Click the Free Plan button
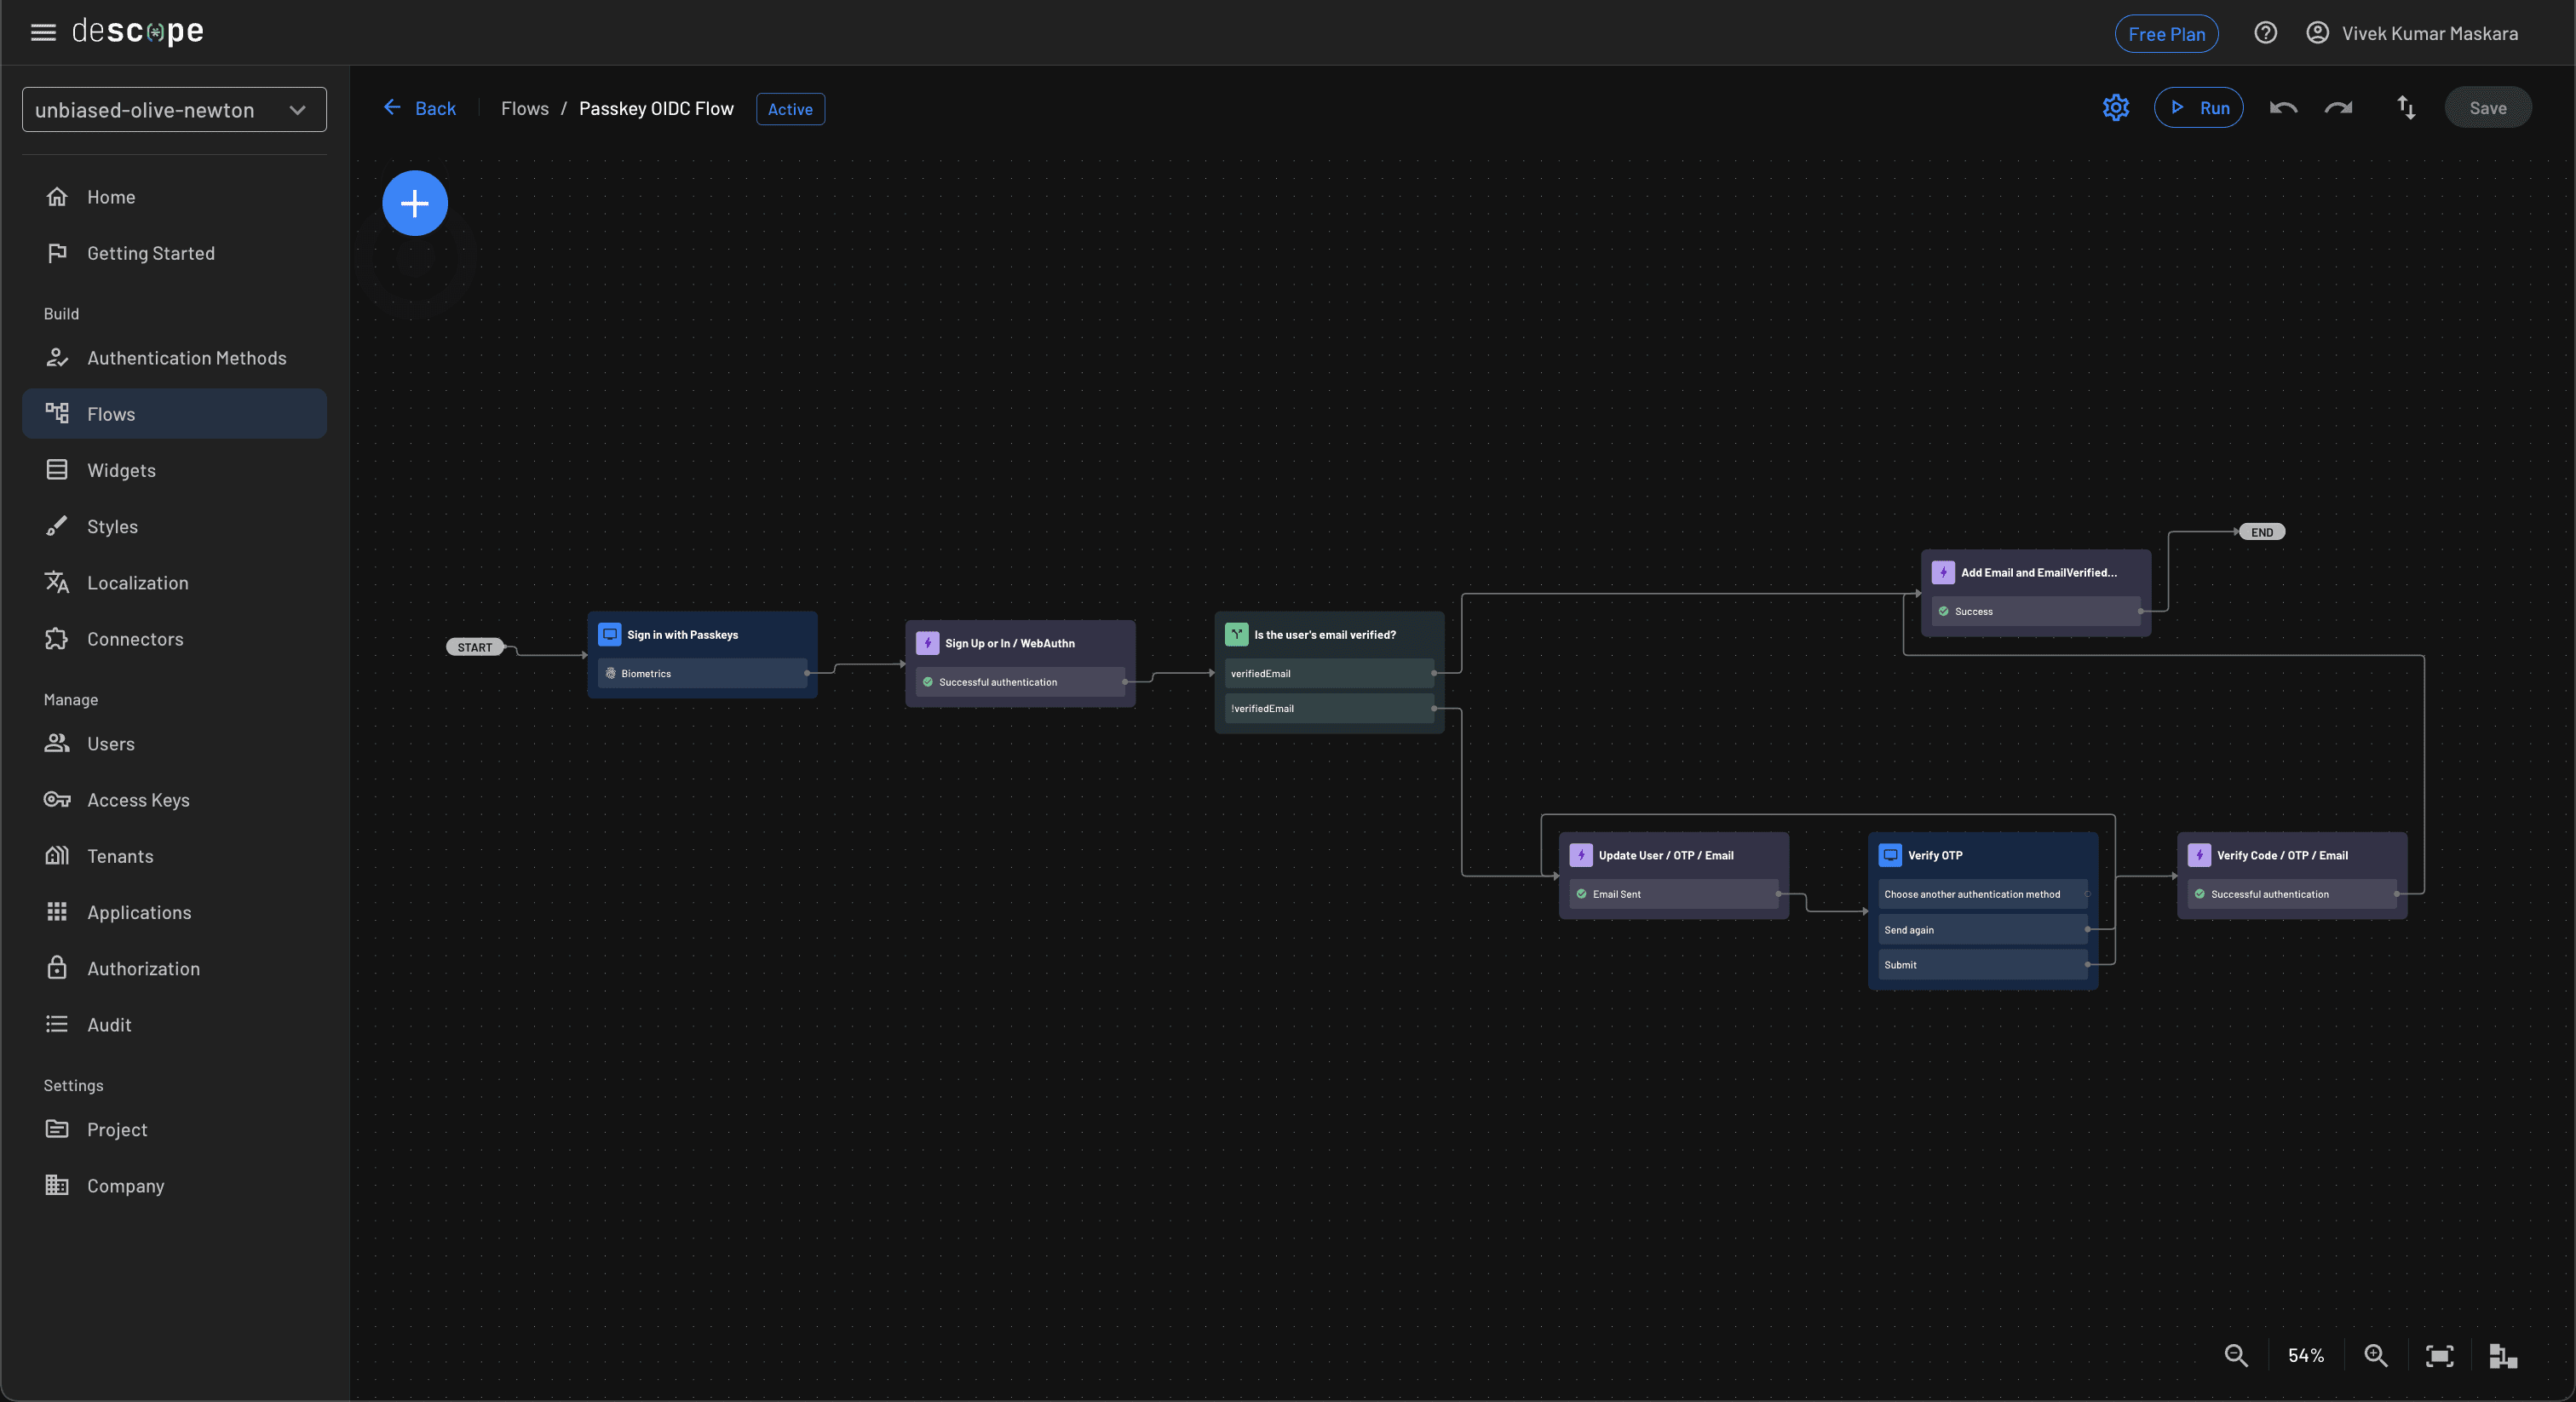The image size is (2576, 1402). click(x=2166, y=33)
